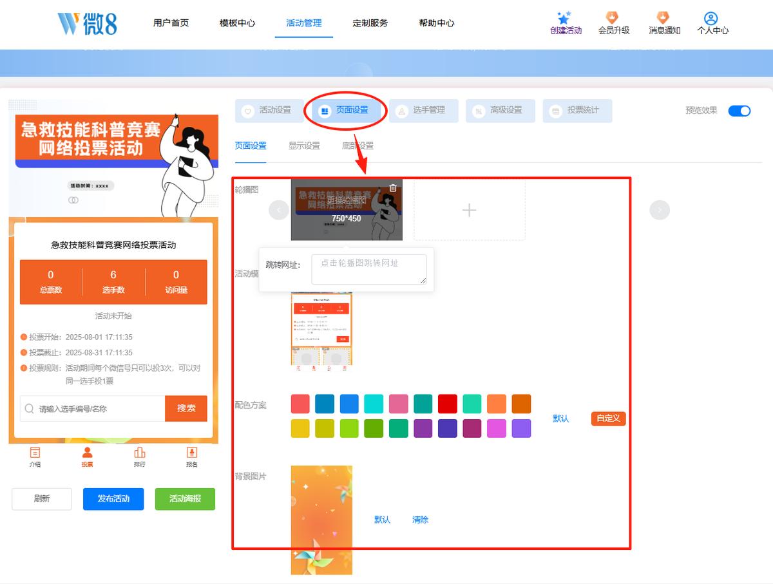This screenshot has width=773, height=584.
Task: Open 模板中心 in the top navigation
Action: point(237,23)
